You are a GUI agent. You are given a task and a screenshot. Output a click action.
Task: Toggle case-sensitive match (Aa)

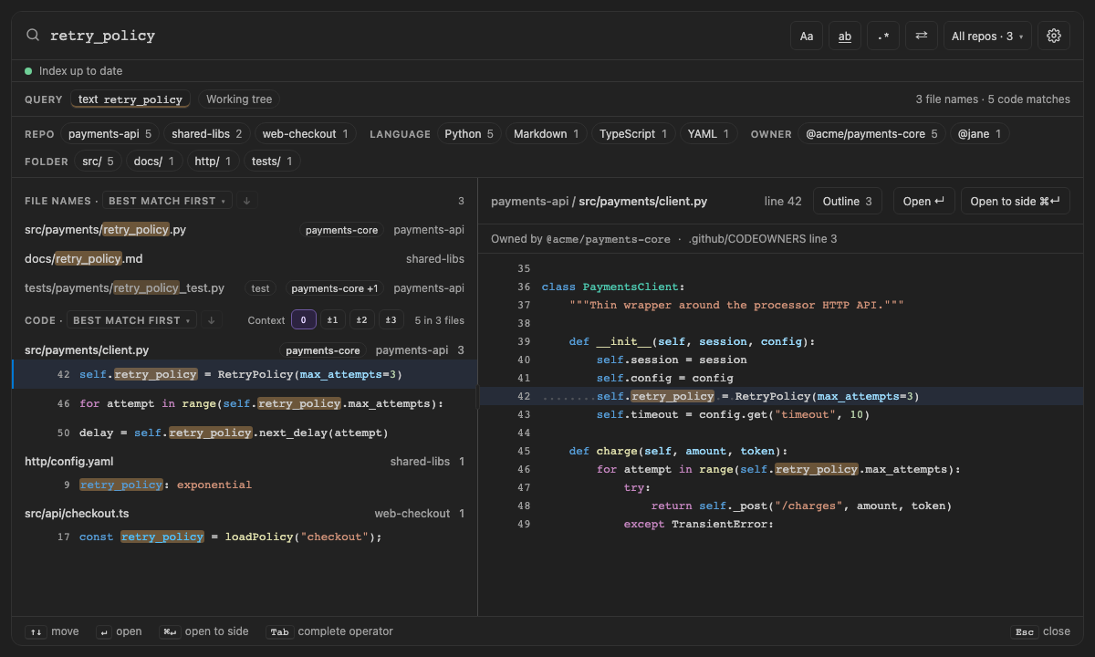click(x=807, y=36)
